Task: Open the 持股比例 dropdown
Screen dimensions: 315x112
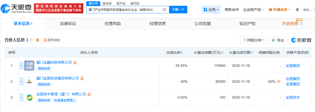Action: [x=253, y=40]
